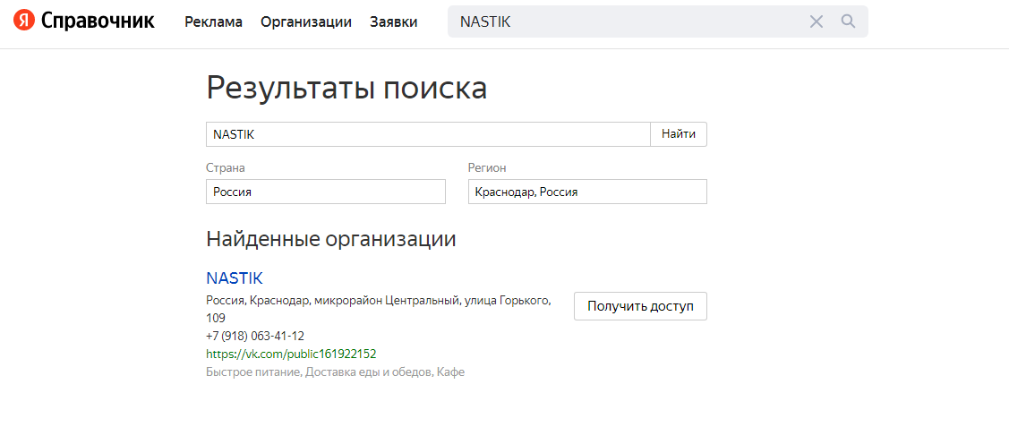Clear the top search field with X
1009x427 pixels.
tap(816, 21)
